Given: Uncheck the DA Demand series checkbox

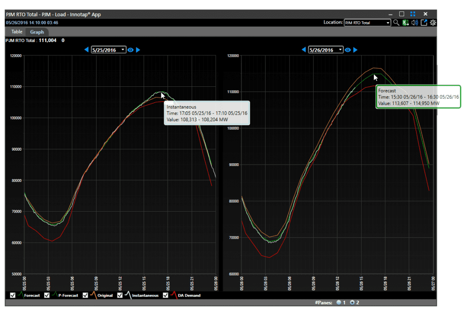Looking at the screenshot, I should 166,295.
